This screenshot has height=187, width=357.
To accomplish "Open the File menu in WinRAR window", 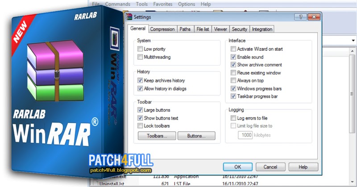I will 95,4.
